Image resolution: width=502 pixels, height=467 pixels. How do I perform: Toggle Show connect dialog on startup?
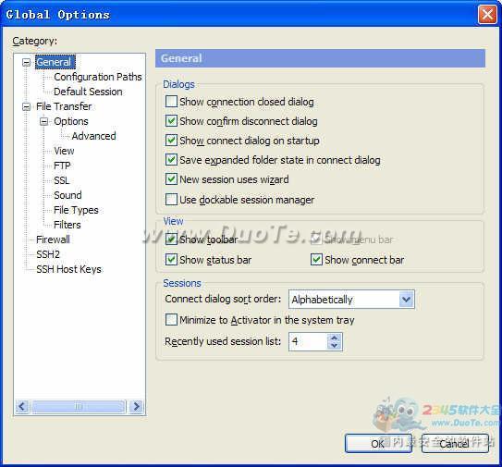coord(171,141)
